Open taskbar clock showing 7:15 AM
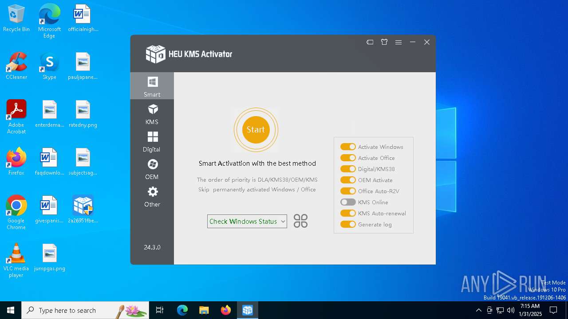Image resolution: width=568 pixels, height=319 pixels. [x=530, y=310]
